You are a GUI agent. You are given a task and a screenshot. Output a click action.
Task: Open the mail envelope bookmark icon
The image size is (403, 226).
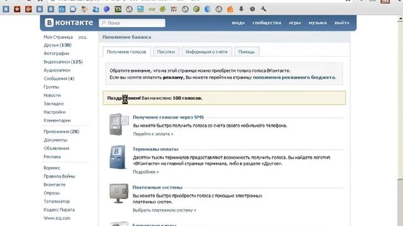coord(73,9)
